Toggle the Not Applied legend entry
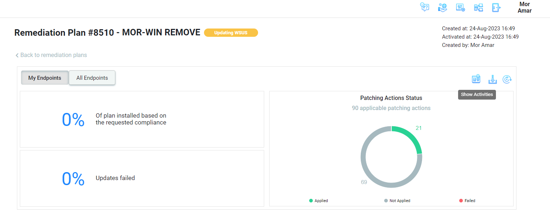 click(397, 201)
